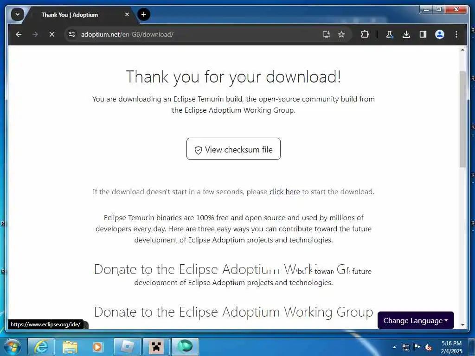The width and height of the screenshot is (475, 356).
Task: Open the profile avatar menu
Action: click(x=440, y=34)
